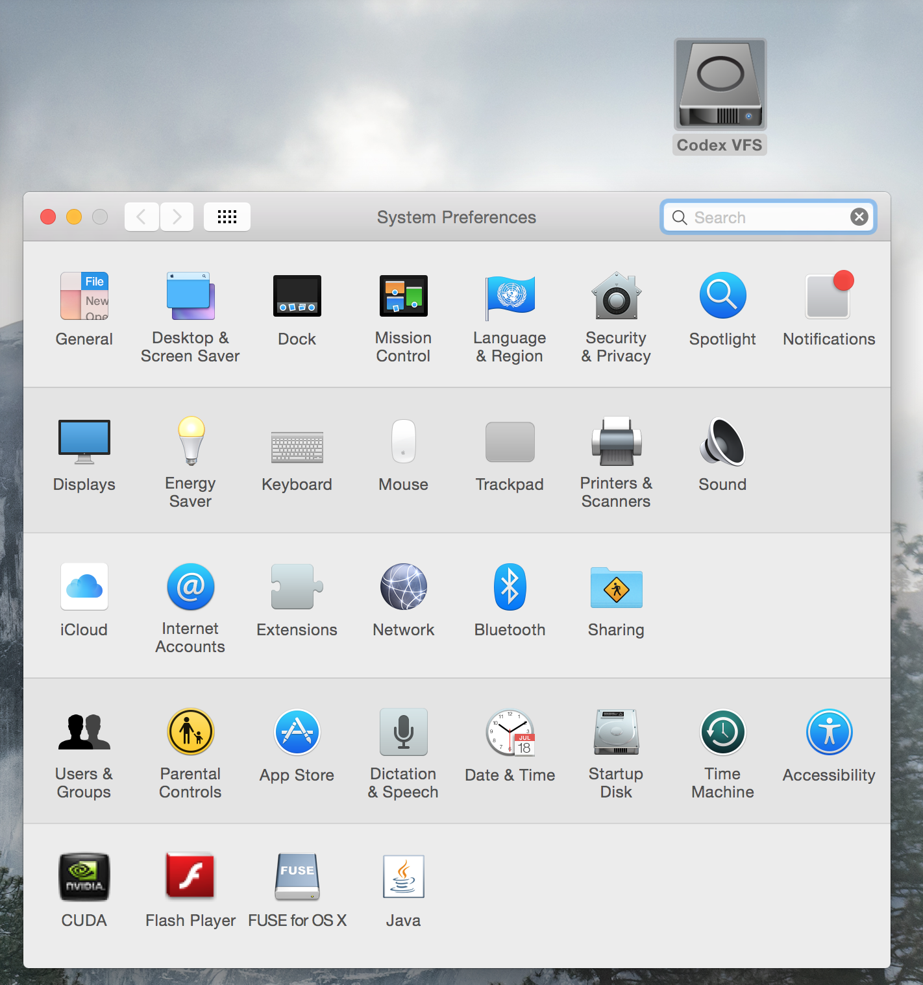Focus the Search field in System Preferences
Screen dimensions: 923x985
[769, 217]
